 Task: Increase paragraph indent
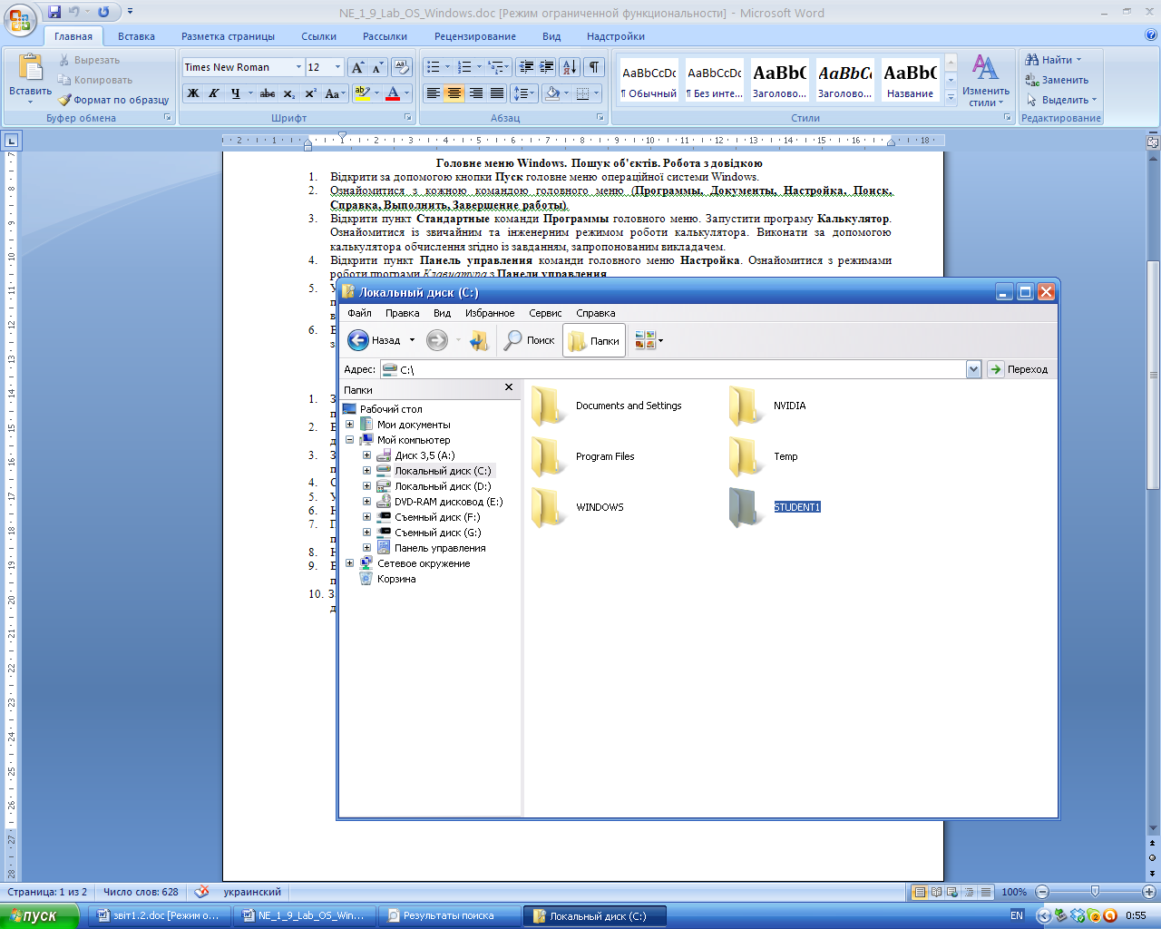[546, 67]
